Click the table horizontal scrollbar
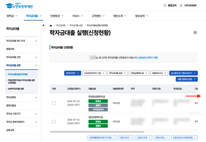 click(97, 132)
